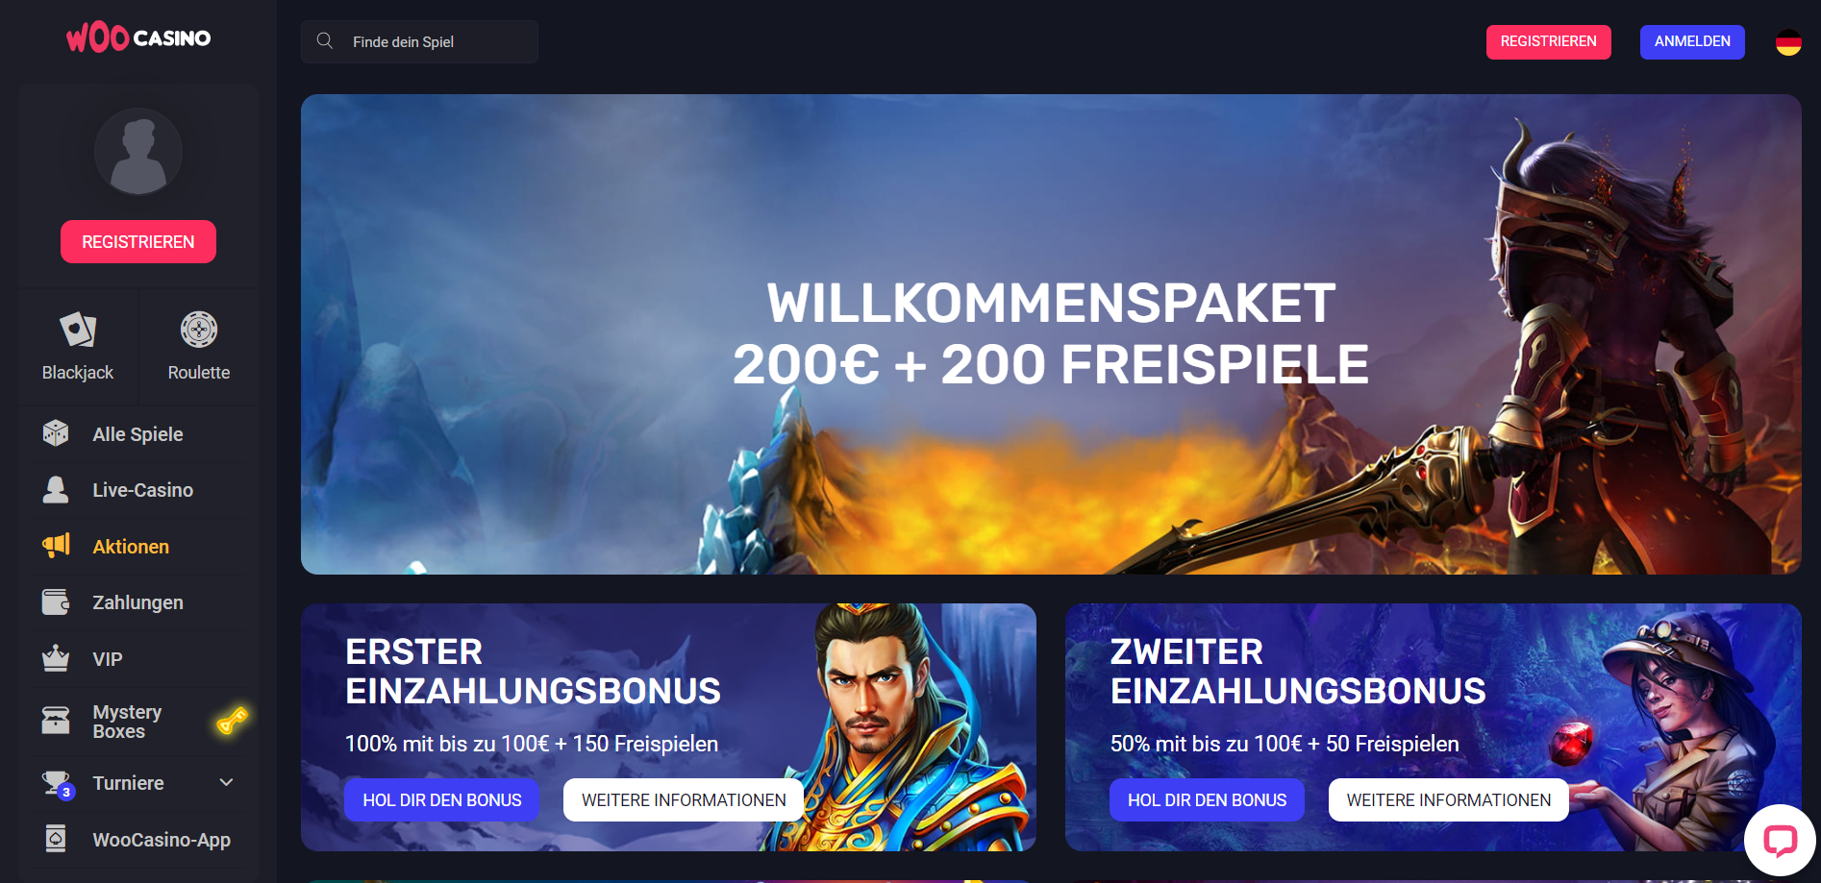
Task: Open the live chat bubble
Action: (1780, 841)
